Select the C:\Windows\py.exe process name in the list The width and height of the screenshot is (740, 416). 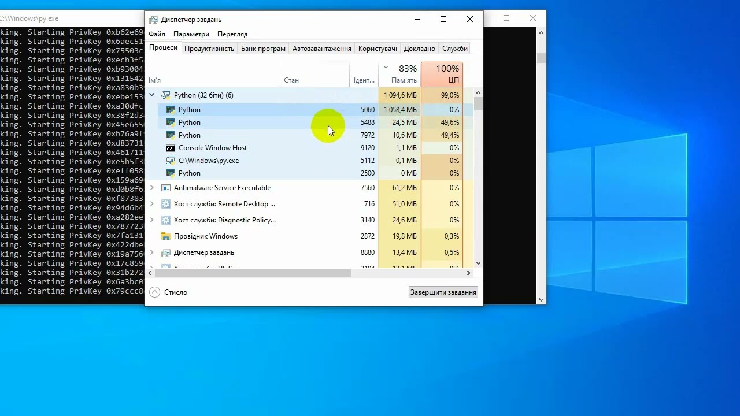[209, 161]
